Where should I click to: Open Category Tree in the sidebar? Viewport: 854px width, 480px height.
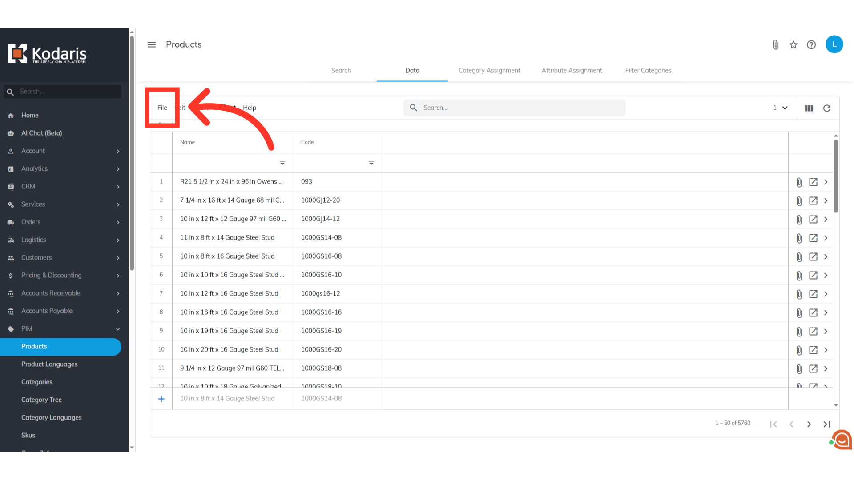click(x=41, y=400)
